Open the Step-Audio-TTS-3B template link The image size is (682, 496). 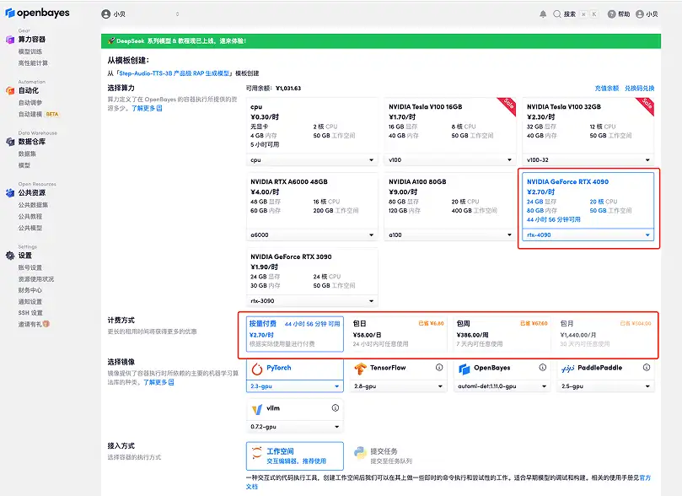[175, 73]
